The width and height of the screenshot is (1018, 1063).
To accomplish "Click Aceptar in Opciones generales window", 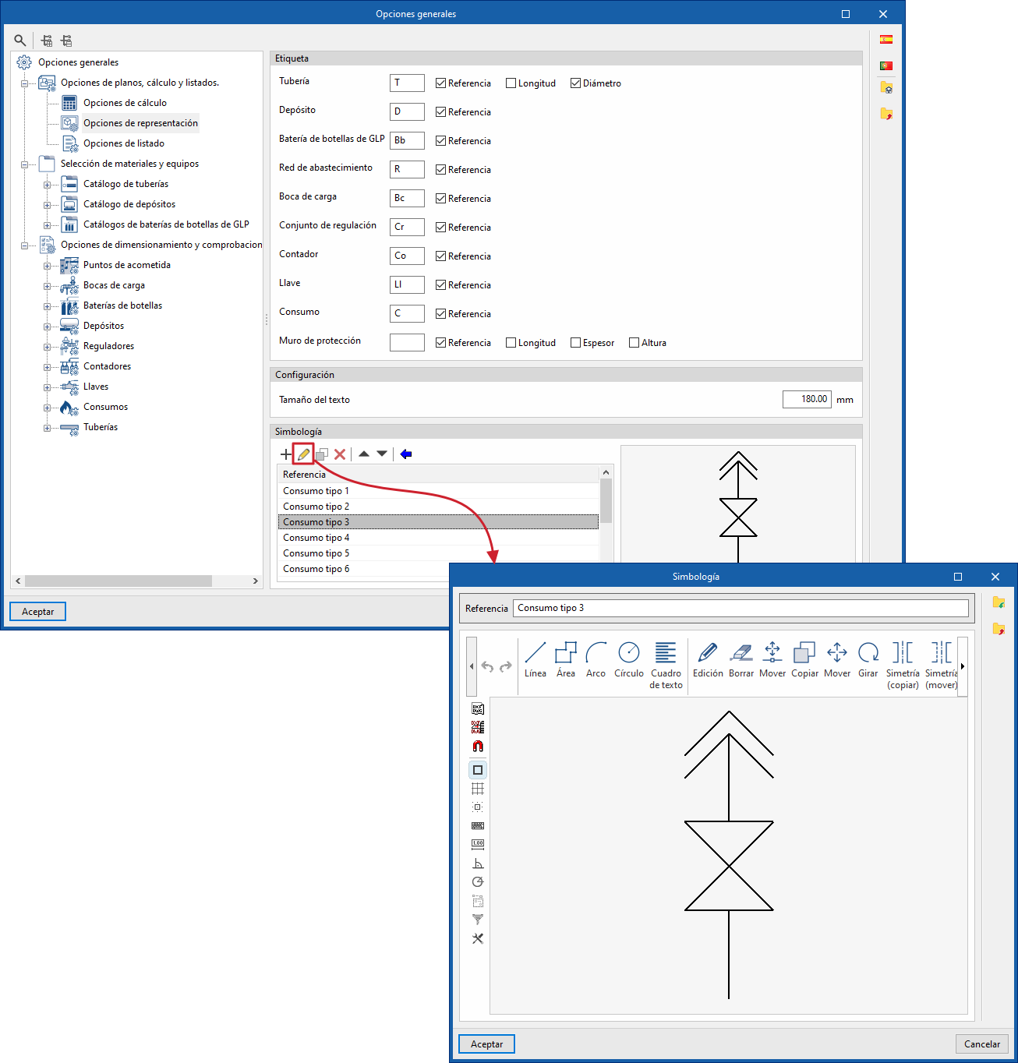I will coord(38,612).
